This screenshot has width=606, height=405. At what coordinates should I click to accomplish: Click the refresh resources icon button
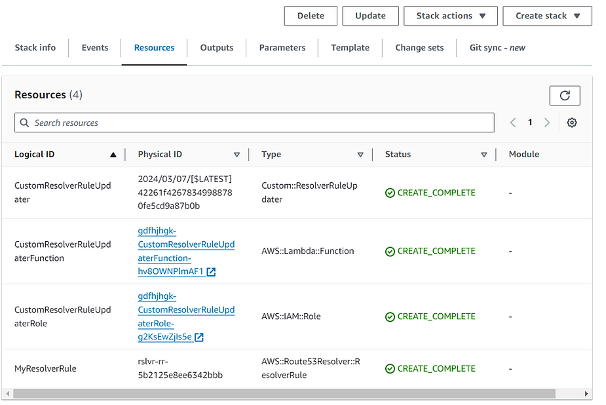point(564,96)
